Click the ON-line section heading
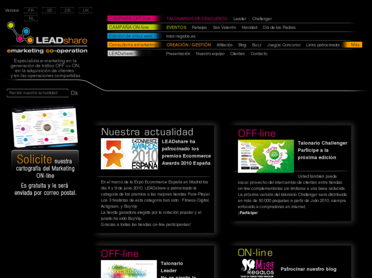The width and height of the screenshot is (372, 278). point(255,252)
